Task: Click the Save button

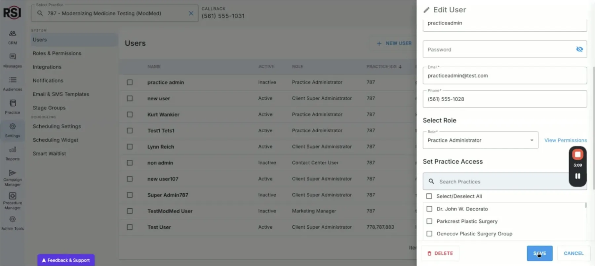Action: click(x=539, y=253)
